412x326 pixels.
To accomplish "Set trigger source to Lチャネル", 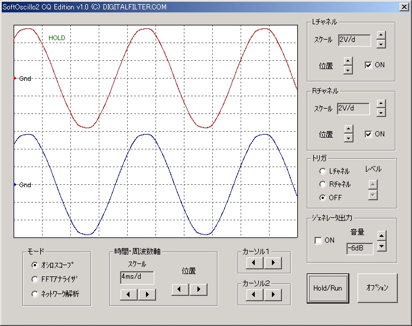I will pos(323,171).
